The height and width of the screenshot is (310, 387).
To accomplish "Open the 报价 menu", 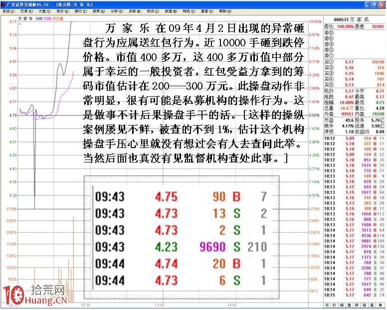I will tap(63, 11).
